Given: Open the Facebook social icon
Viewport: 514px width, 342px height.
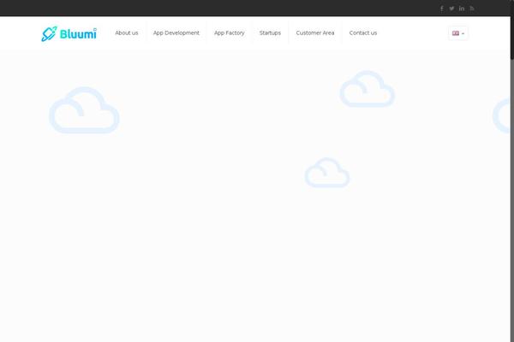Looking at the screenshot, I should click(441, 9).
